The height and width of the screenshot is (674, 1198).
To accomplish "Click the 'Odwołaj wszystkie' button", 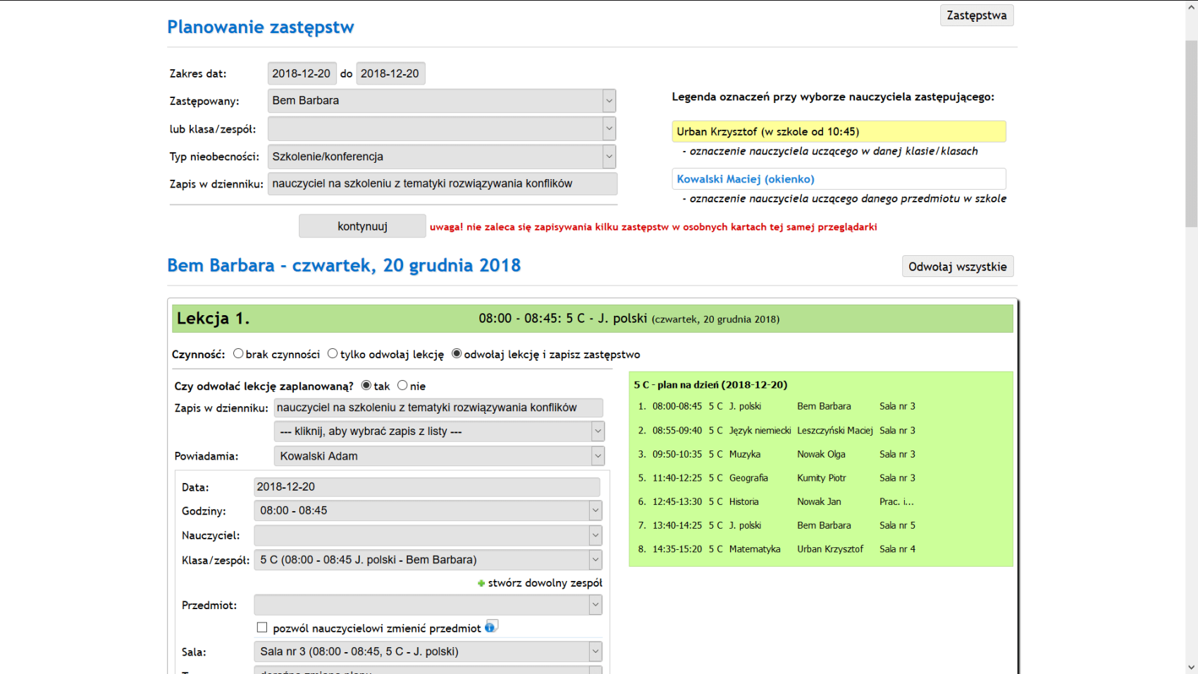I will click(958, 266).
